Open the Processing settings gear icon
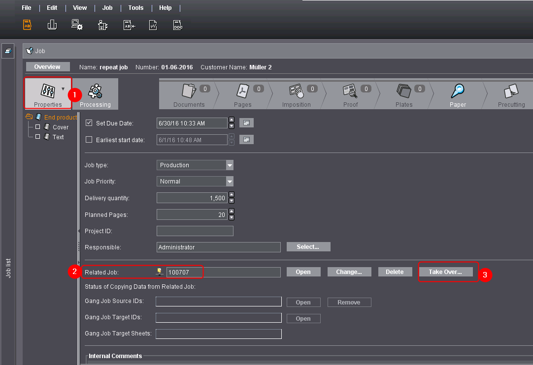Image resolution: width=533 pixels, height=365 pixels. pyautogui.click(x=95, y=92)
